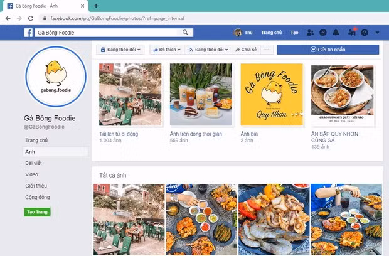Click the green Tạo Trang button
Viewport: 389px width, 256px height.
pos(37,212)
